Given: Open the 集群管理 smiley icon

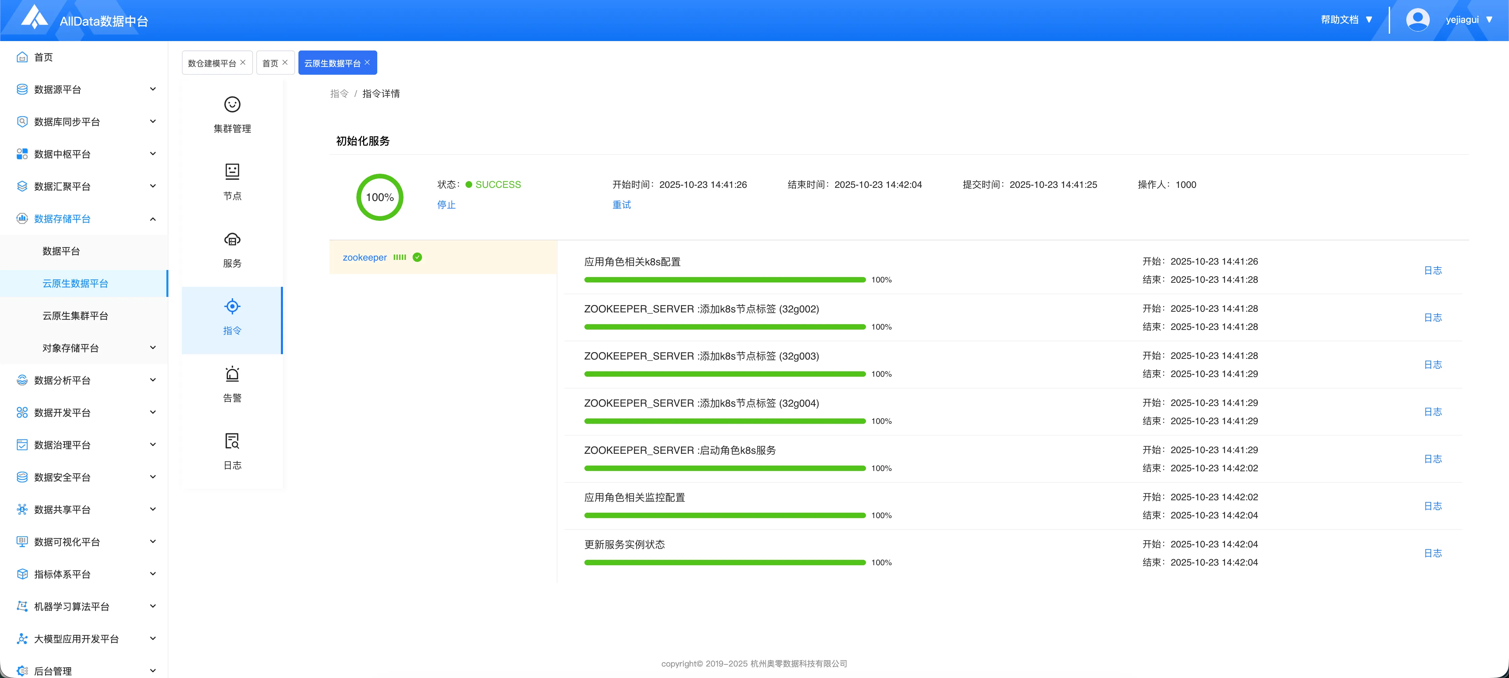Looking at the screenshot, I should click(232, 104).
